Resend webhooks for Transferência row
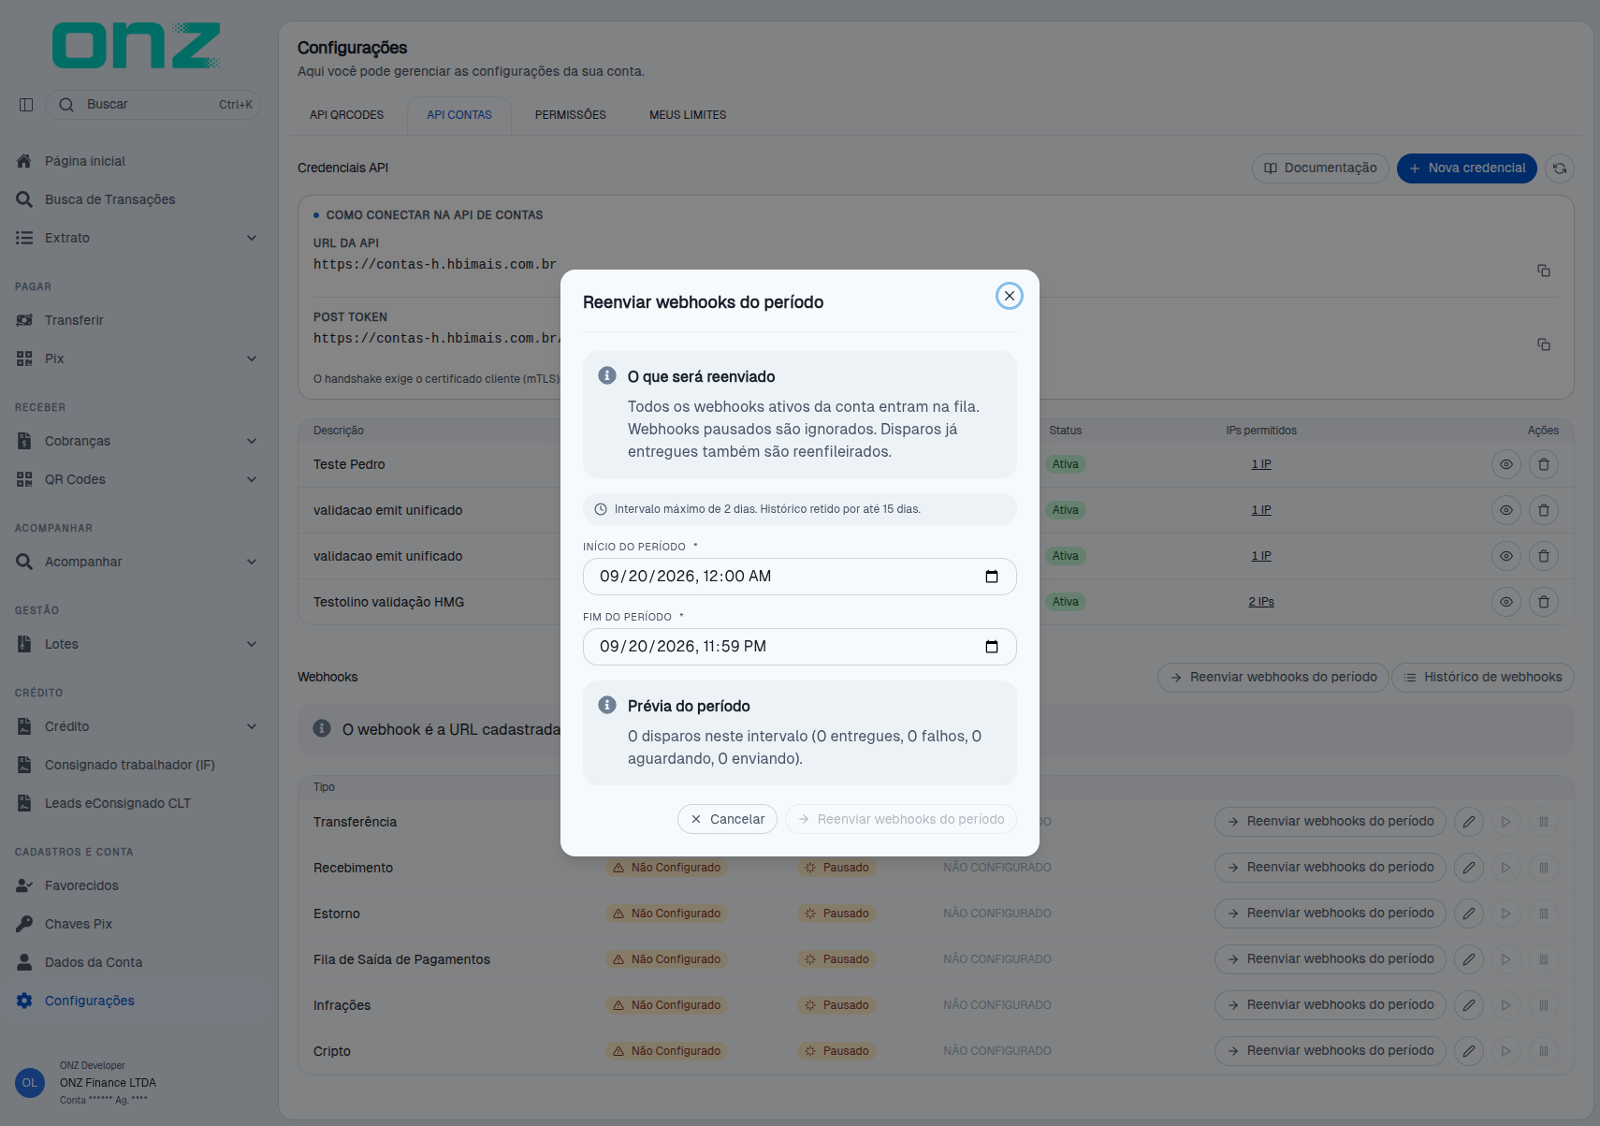Image resolution: width=1600 pixels, height=1126 pixels. [1330, 822]
